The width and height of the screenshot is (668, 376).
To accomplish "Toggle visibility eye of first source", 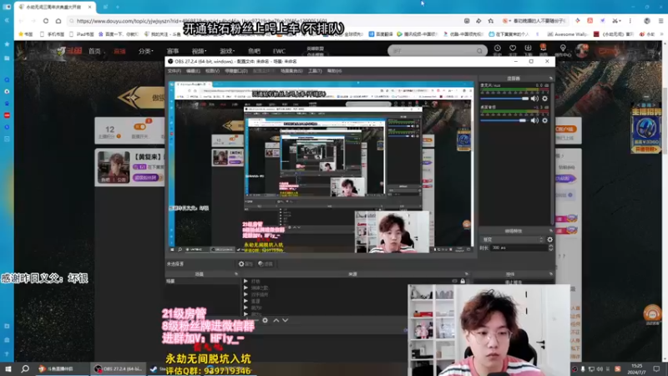I will (x=454, y=281).
